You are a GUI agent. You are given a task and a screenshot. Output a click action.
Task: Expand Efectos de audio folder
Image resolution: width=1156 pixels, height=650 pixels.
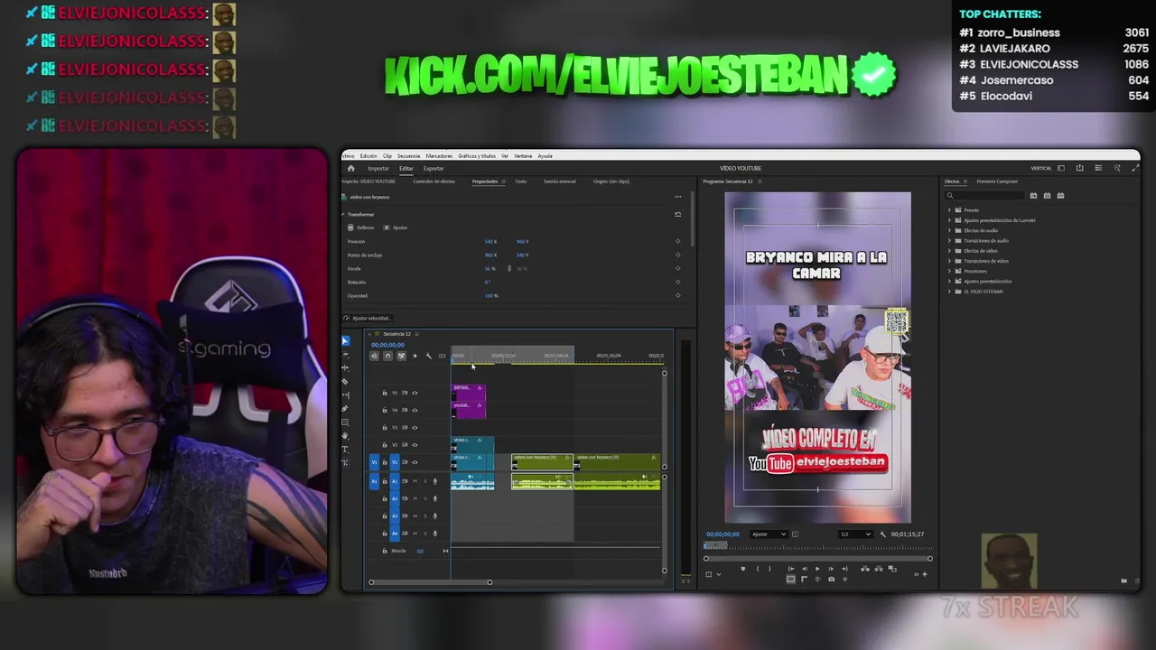coord(949,230)
